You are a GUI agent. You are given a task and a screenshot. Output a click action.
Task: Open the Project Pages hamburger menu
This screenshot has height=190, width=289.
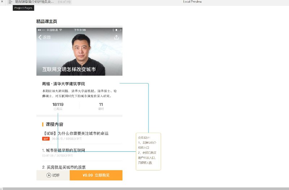(10, 2)
